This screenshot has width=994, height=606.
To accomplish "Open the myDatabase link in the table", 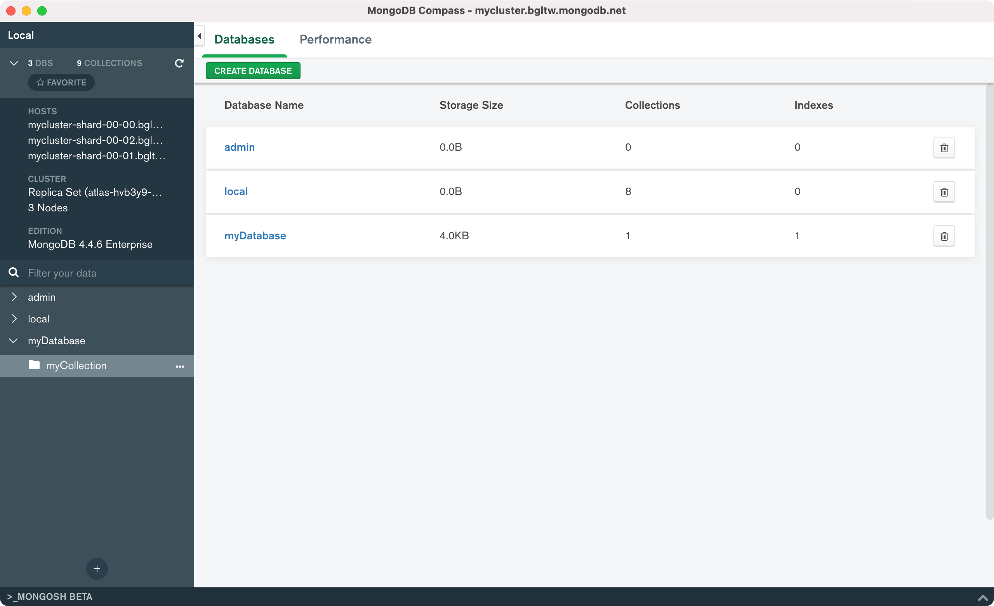I will coord(255,236).
